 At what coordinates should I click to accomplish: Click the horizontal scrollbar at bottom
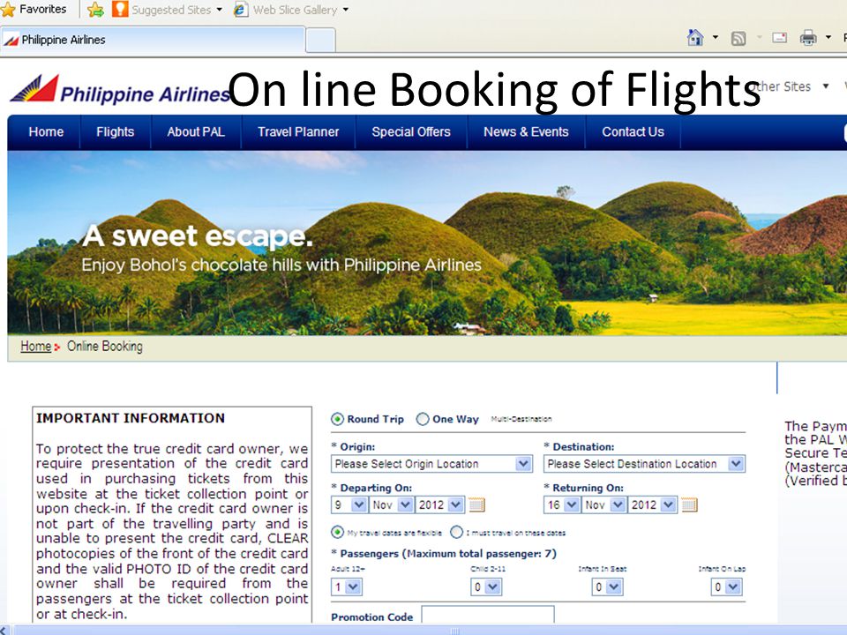(x=453, y=630)
